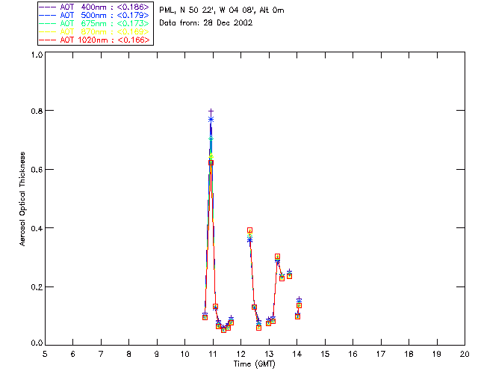478x383 pixels.
Task: Click the 0.0 y-axis tick label
Action: [37, 343]
